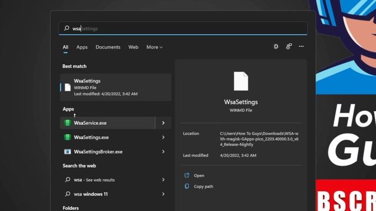Click Open in preview pane
This screenshot has height=211, width=376.
pyautogui.click(x=199, y=175)
